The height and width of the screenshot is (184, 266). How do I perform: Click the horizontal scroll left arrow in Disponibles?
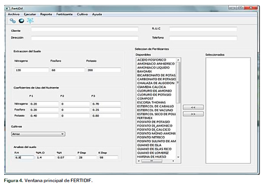tap(139, 161)
